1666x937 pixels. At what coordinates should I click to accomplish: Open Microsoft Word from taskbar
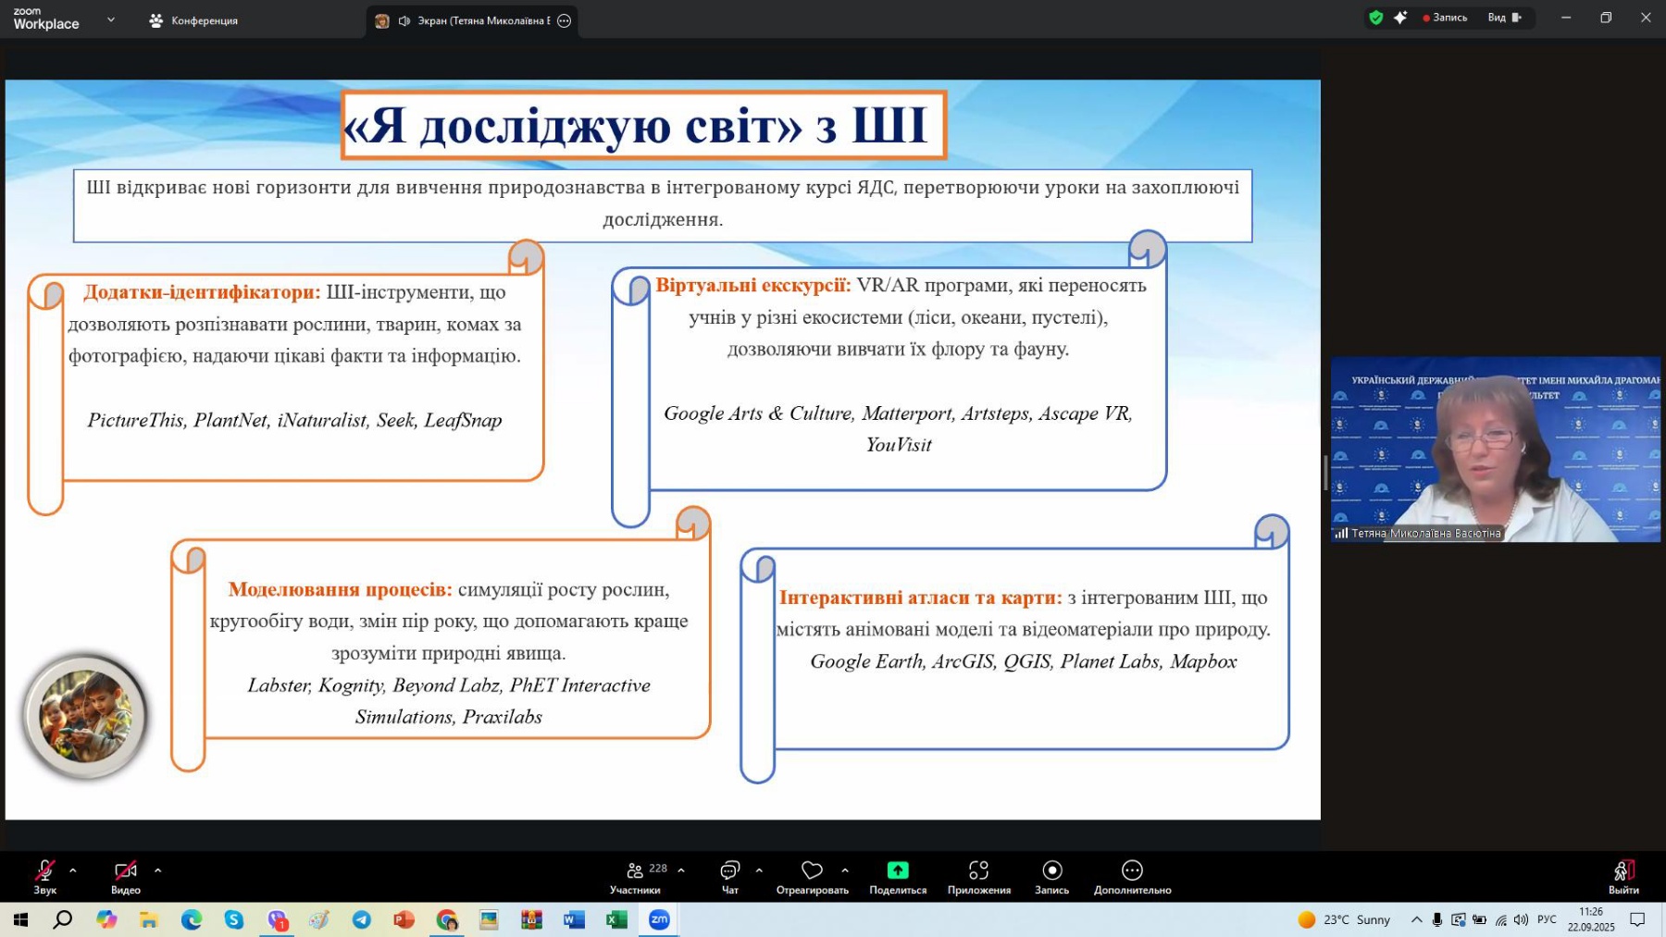tap(574, 919)
